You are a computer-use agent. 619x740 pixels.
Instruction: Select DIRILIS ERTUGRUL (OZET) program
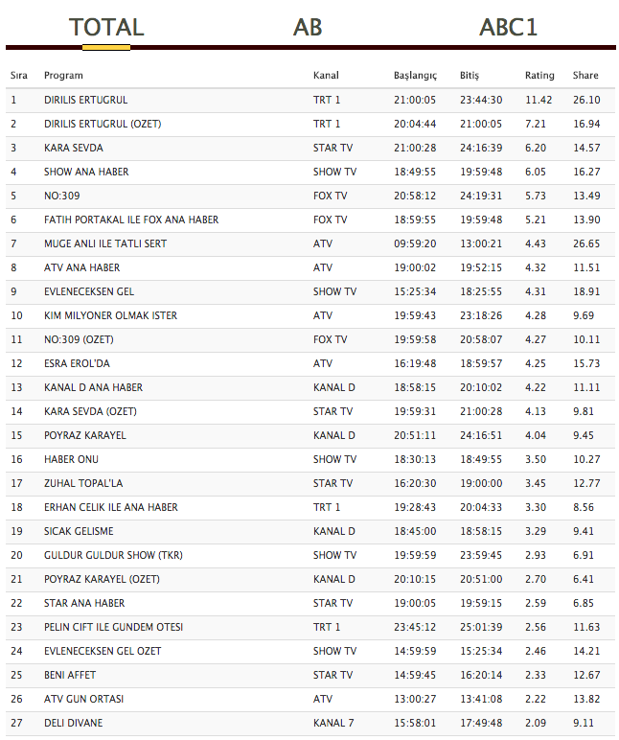pos(103,124)
